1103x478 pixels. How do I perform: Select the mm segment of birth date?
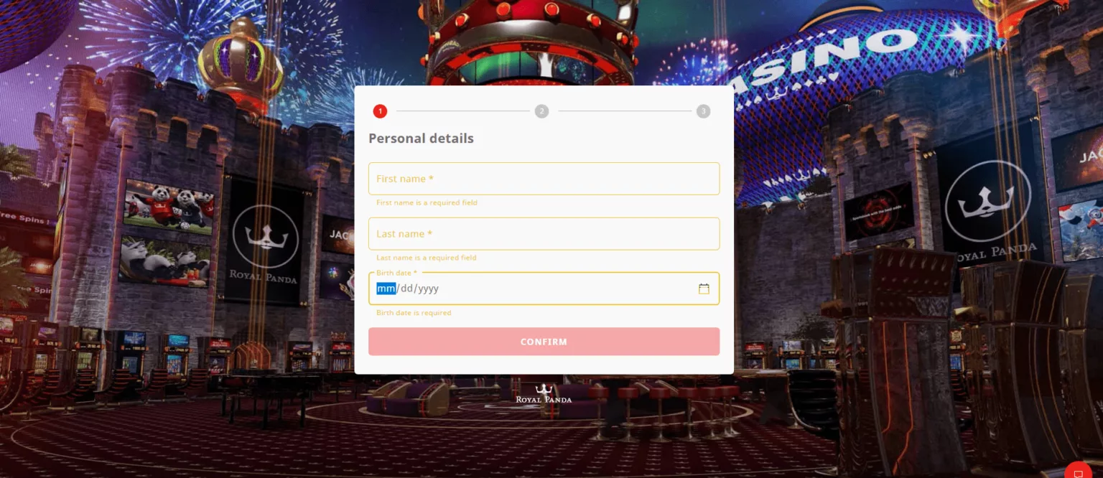point(386,289)
